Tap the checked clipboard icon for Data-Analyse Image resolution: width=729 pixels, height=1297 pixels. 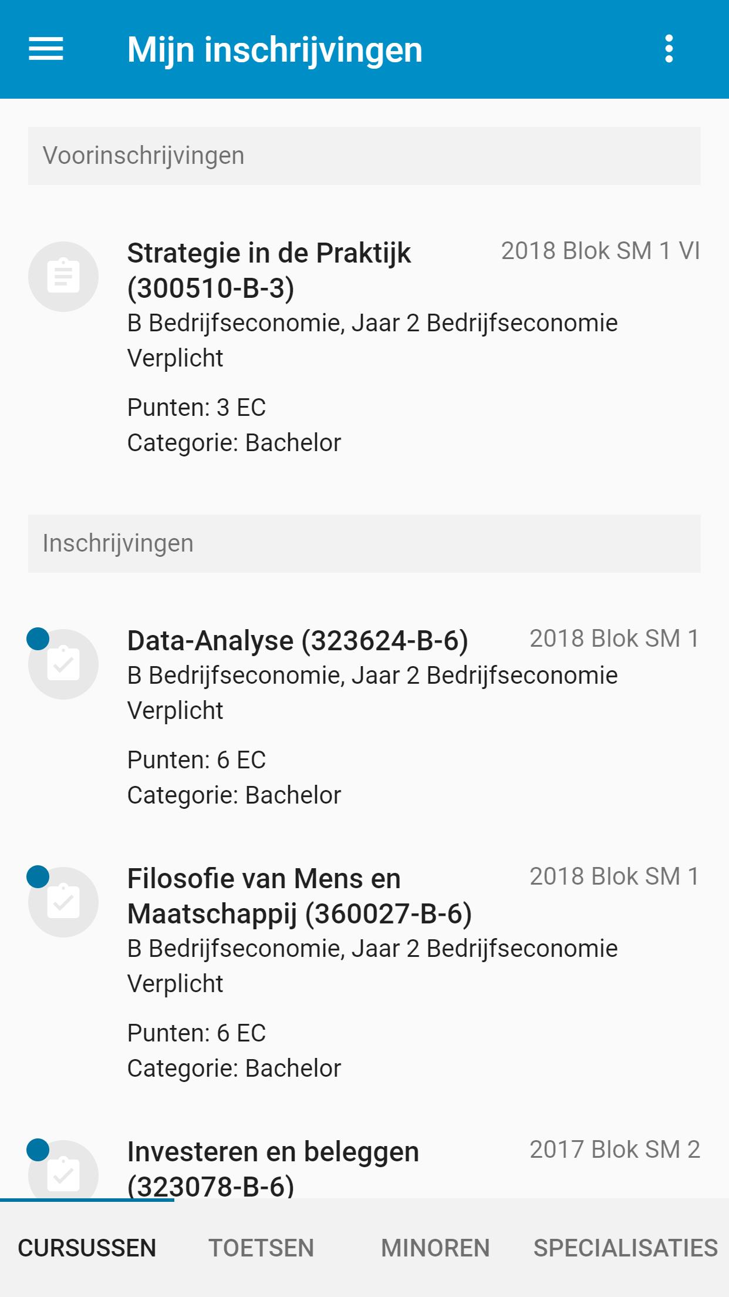63,664
